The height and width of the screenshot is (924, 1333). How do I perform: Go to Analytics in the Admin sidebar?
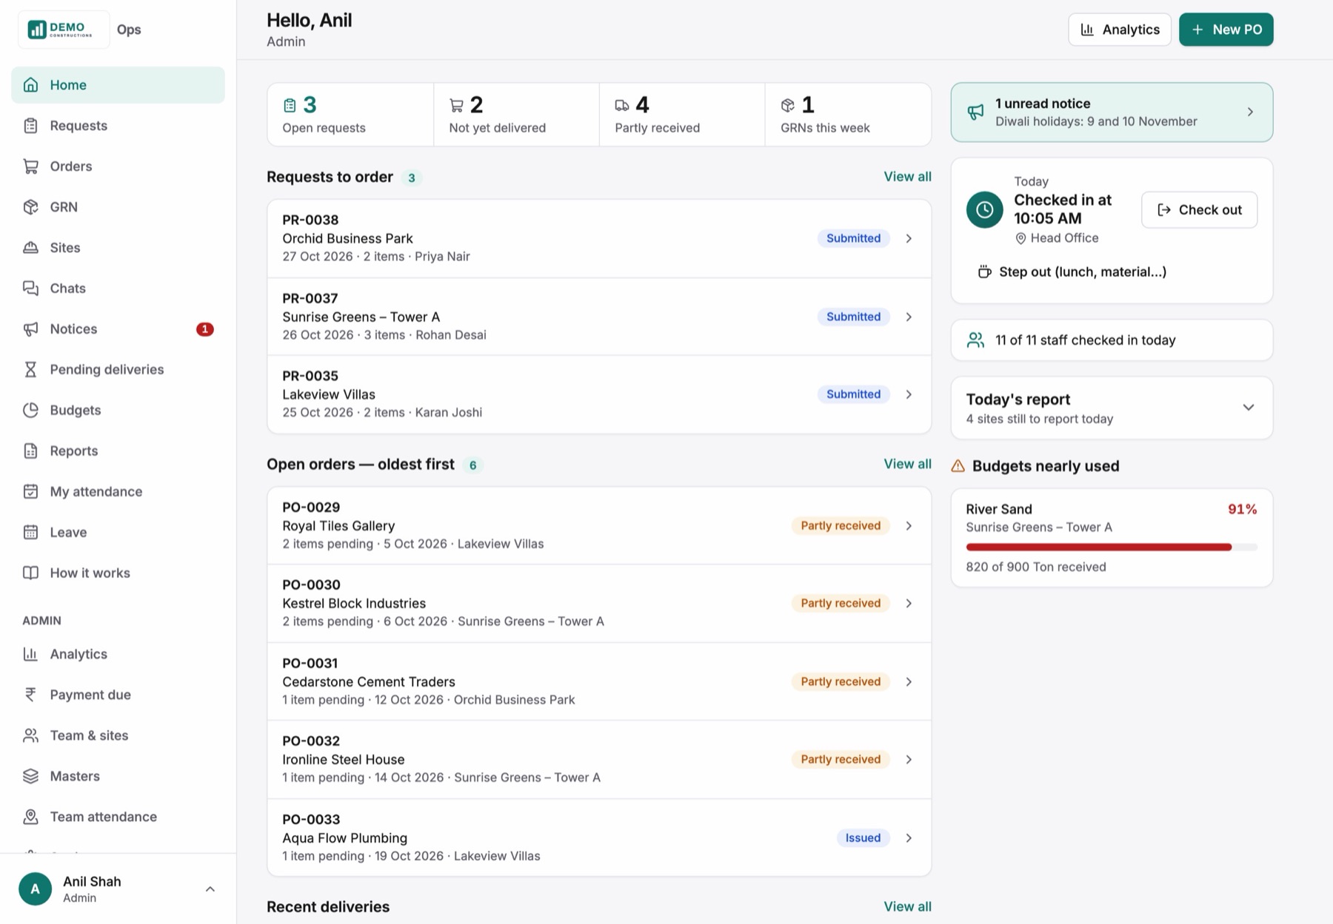coord(118,654)
